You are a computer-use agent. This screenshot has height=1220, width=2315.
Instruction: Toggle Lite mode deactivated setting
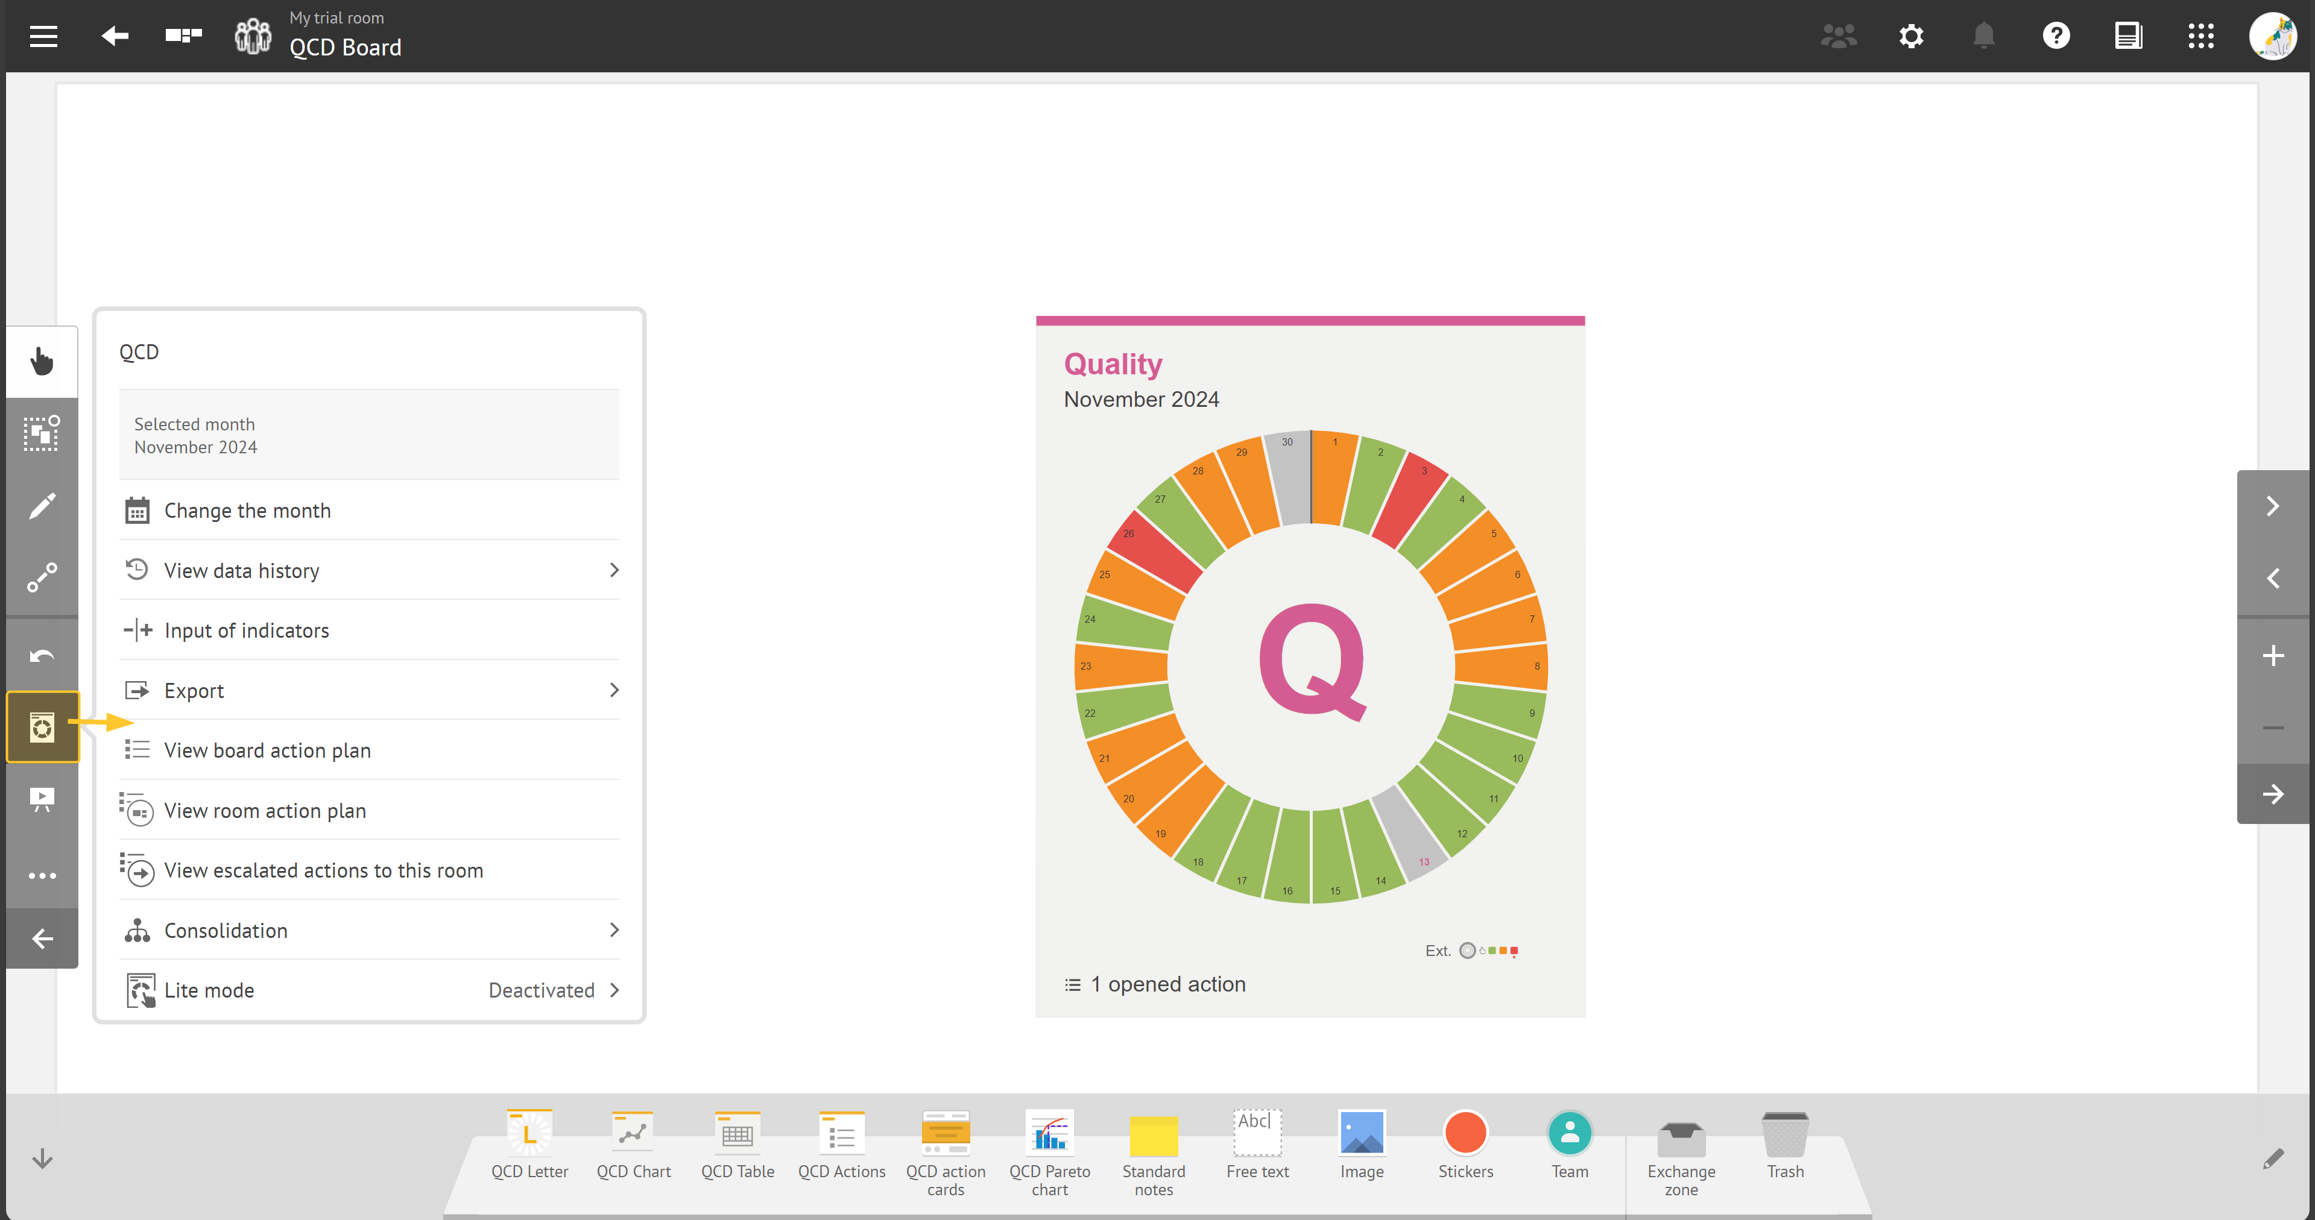369,990
